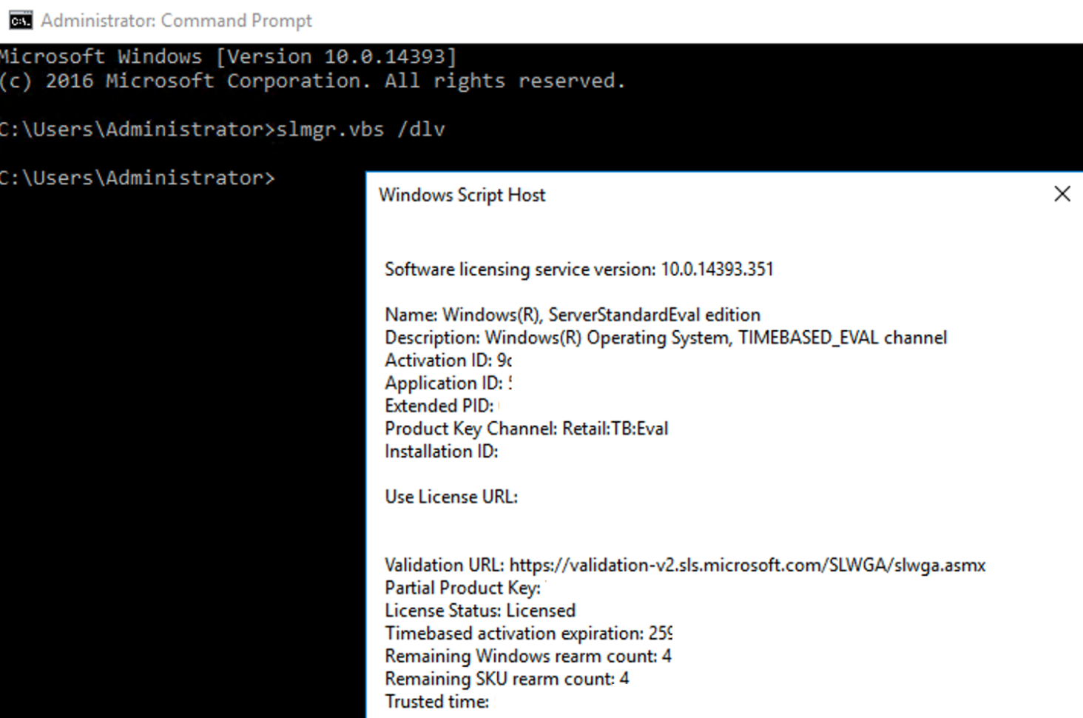Click the slmgr.vbs /dlv command text
Screen dimensions: 1083x718
point(360,130)
